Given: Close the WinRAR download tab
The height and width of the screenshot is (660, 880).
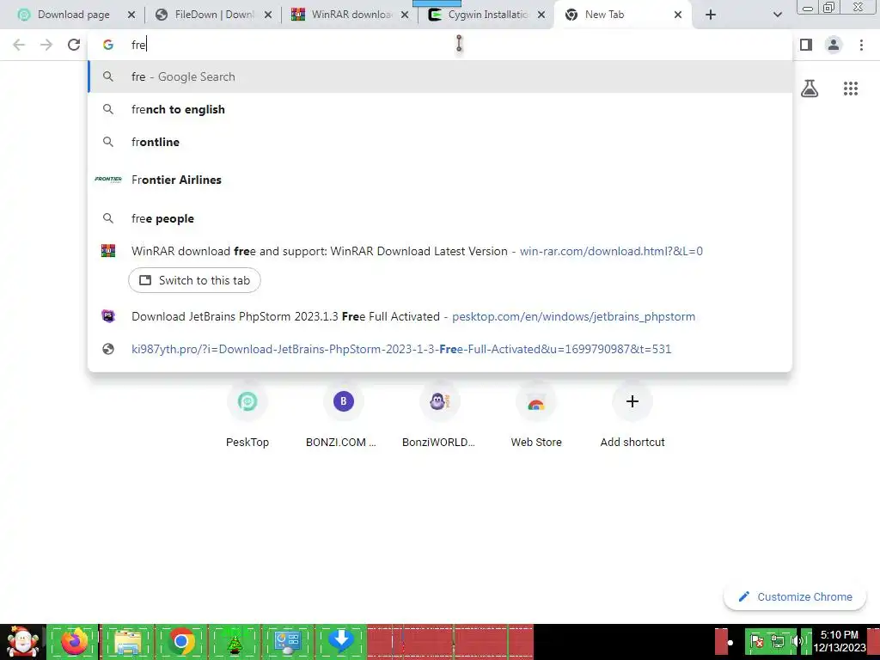Looking at the screenshot, I should (405, 15).
